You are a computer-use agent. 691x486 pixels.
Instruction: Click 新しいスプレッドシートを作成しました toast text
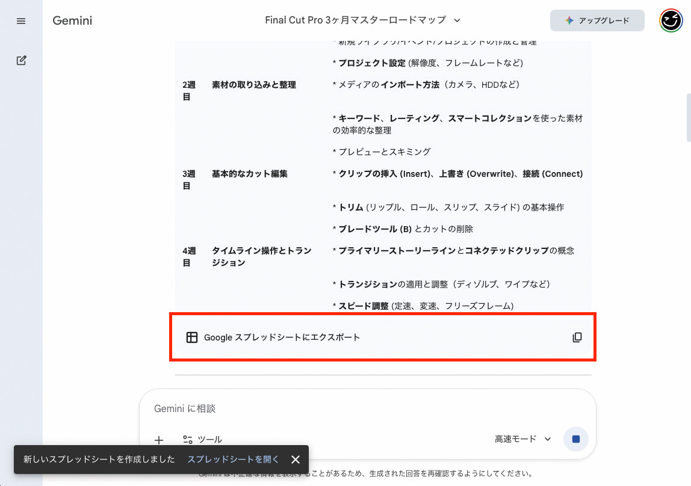(99, 459)
